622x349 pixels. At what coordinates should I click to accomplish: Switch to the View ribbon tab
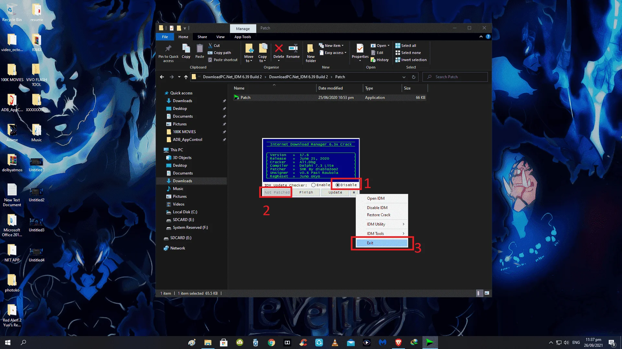[220, 37]
